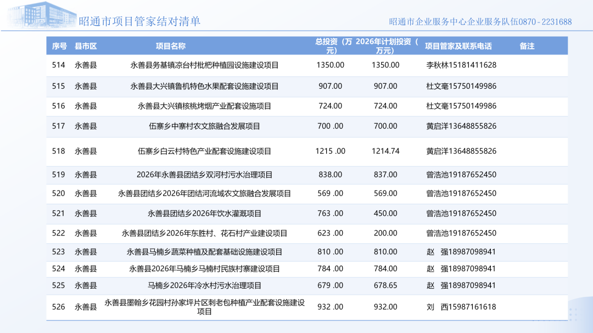
Task: Click the 项目管家及联系电话 column header
Action: pyautogui.click(x=458, y=46)
